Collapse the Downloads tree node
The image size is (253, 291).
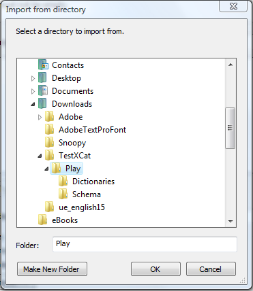pos(33,104)
